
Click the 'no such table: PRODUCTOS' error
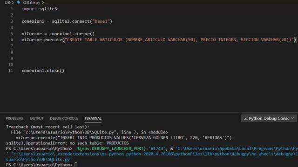tap(99, 143)
